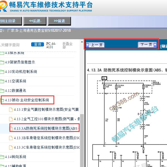Open 4.13.3C车身稳定系统控制模块示意图 entry

coord(47,148)
